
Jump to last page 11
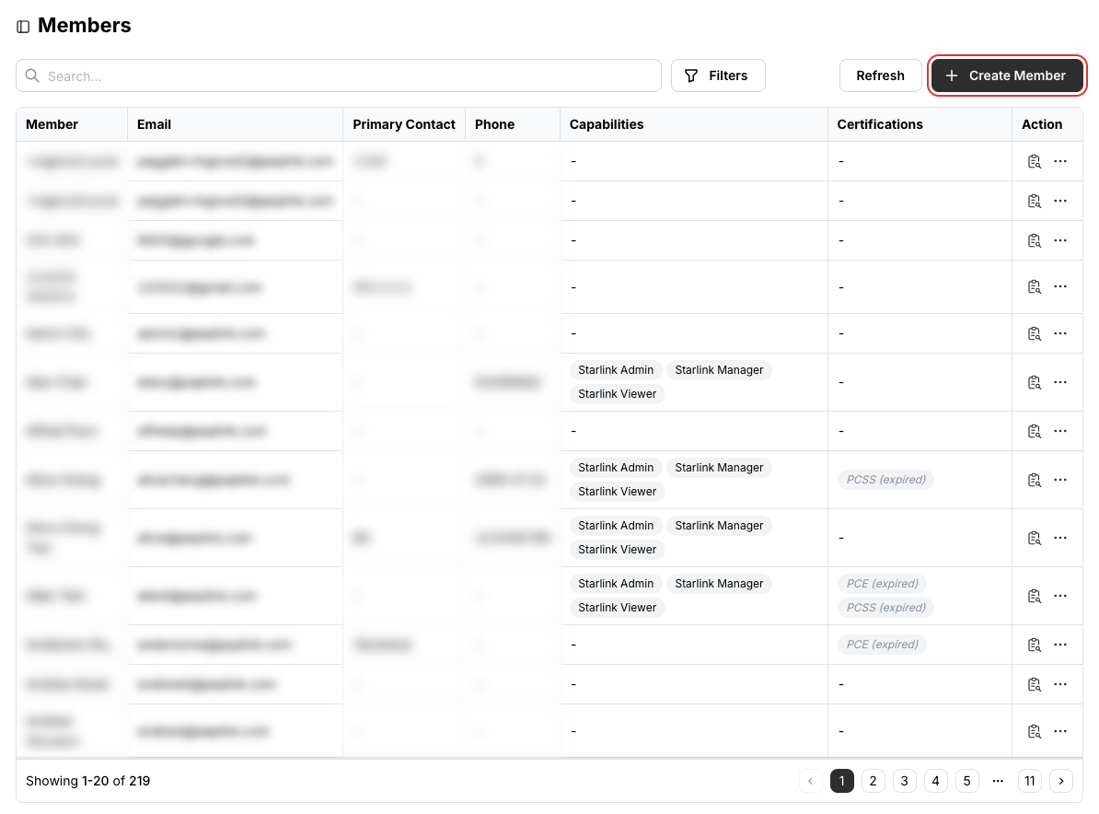1030,781
